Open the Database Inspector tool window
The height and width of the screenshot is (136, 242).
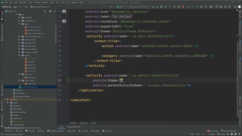[56, 131]
